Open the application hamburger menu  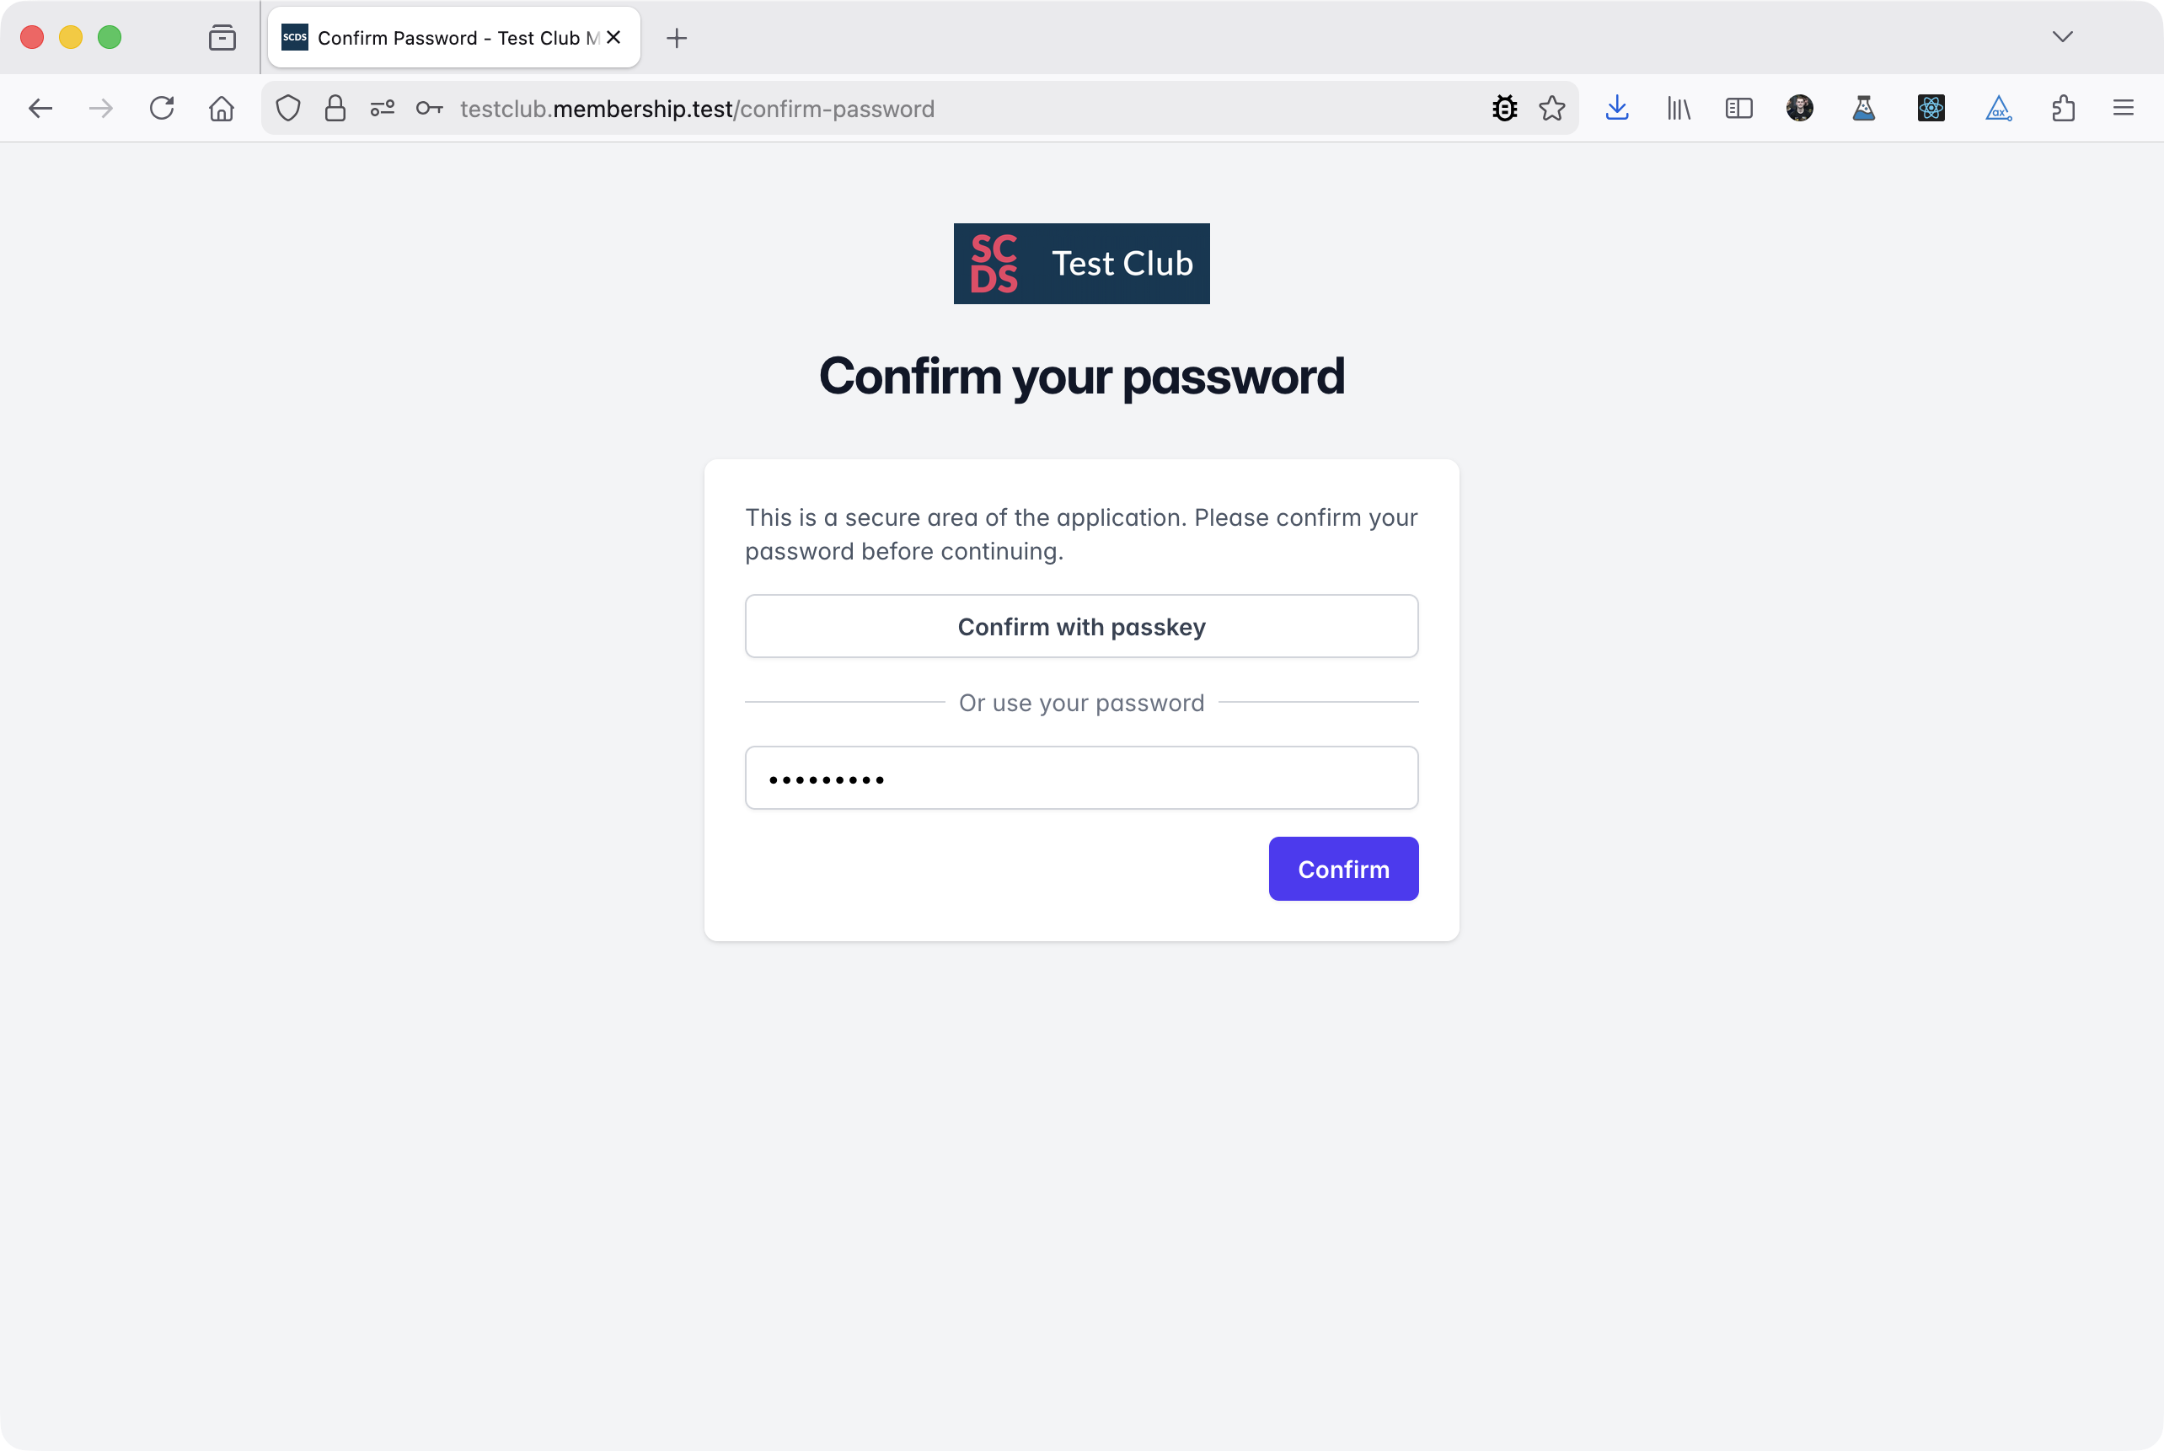[x=2123, y=108]
